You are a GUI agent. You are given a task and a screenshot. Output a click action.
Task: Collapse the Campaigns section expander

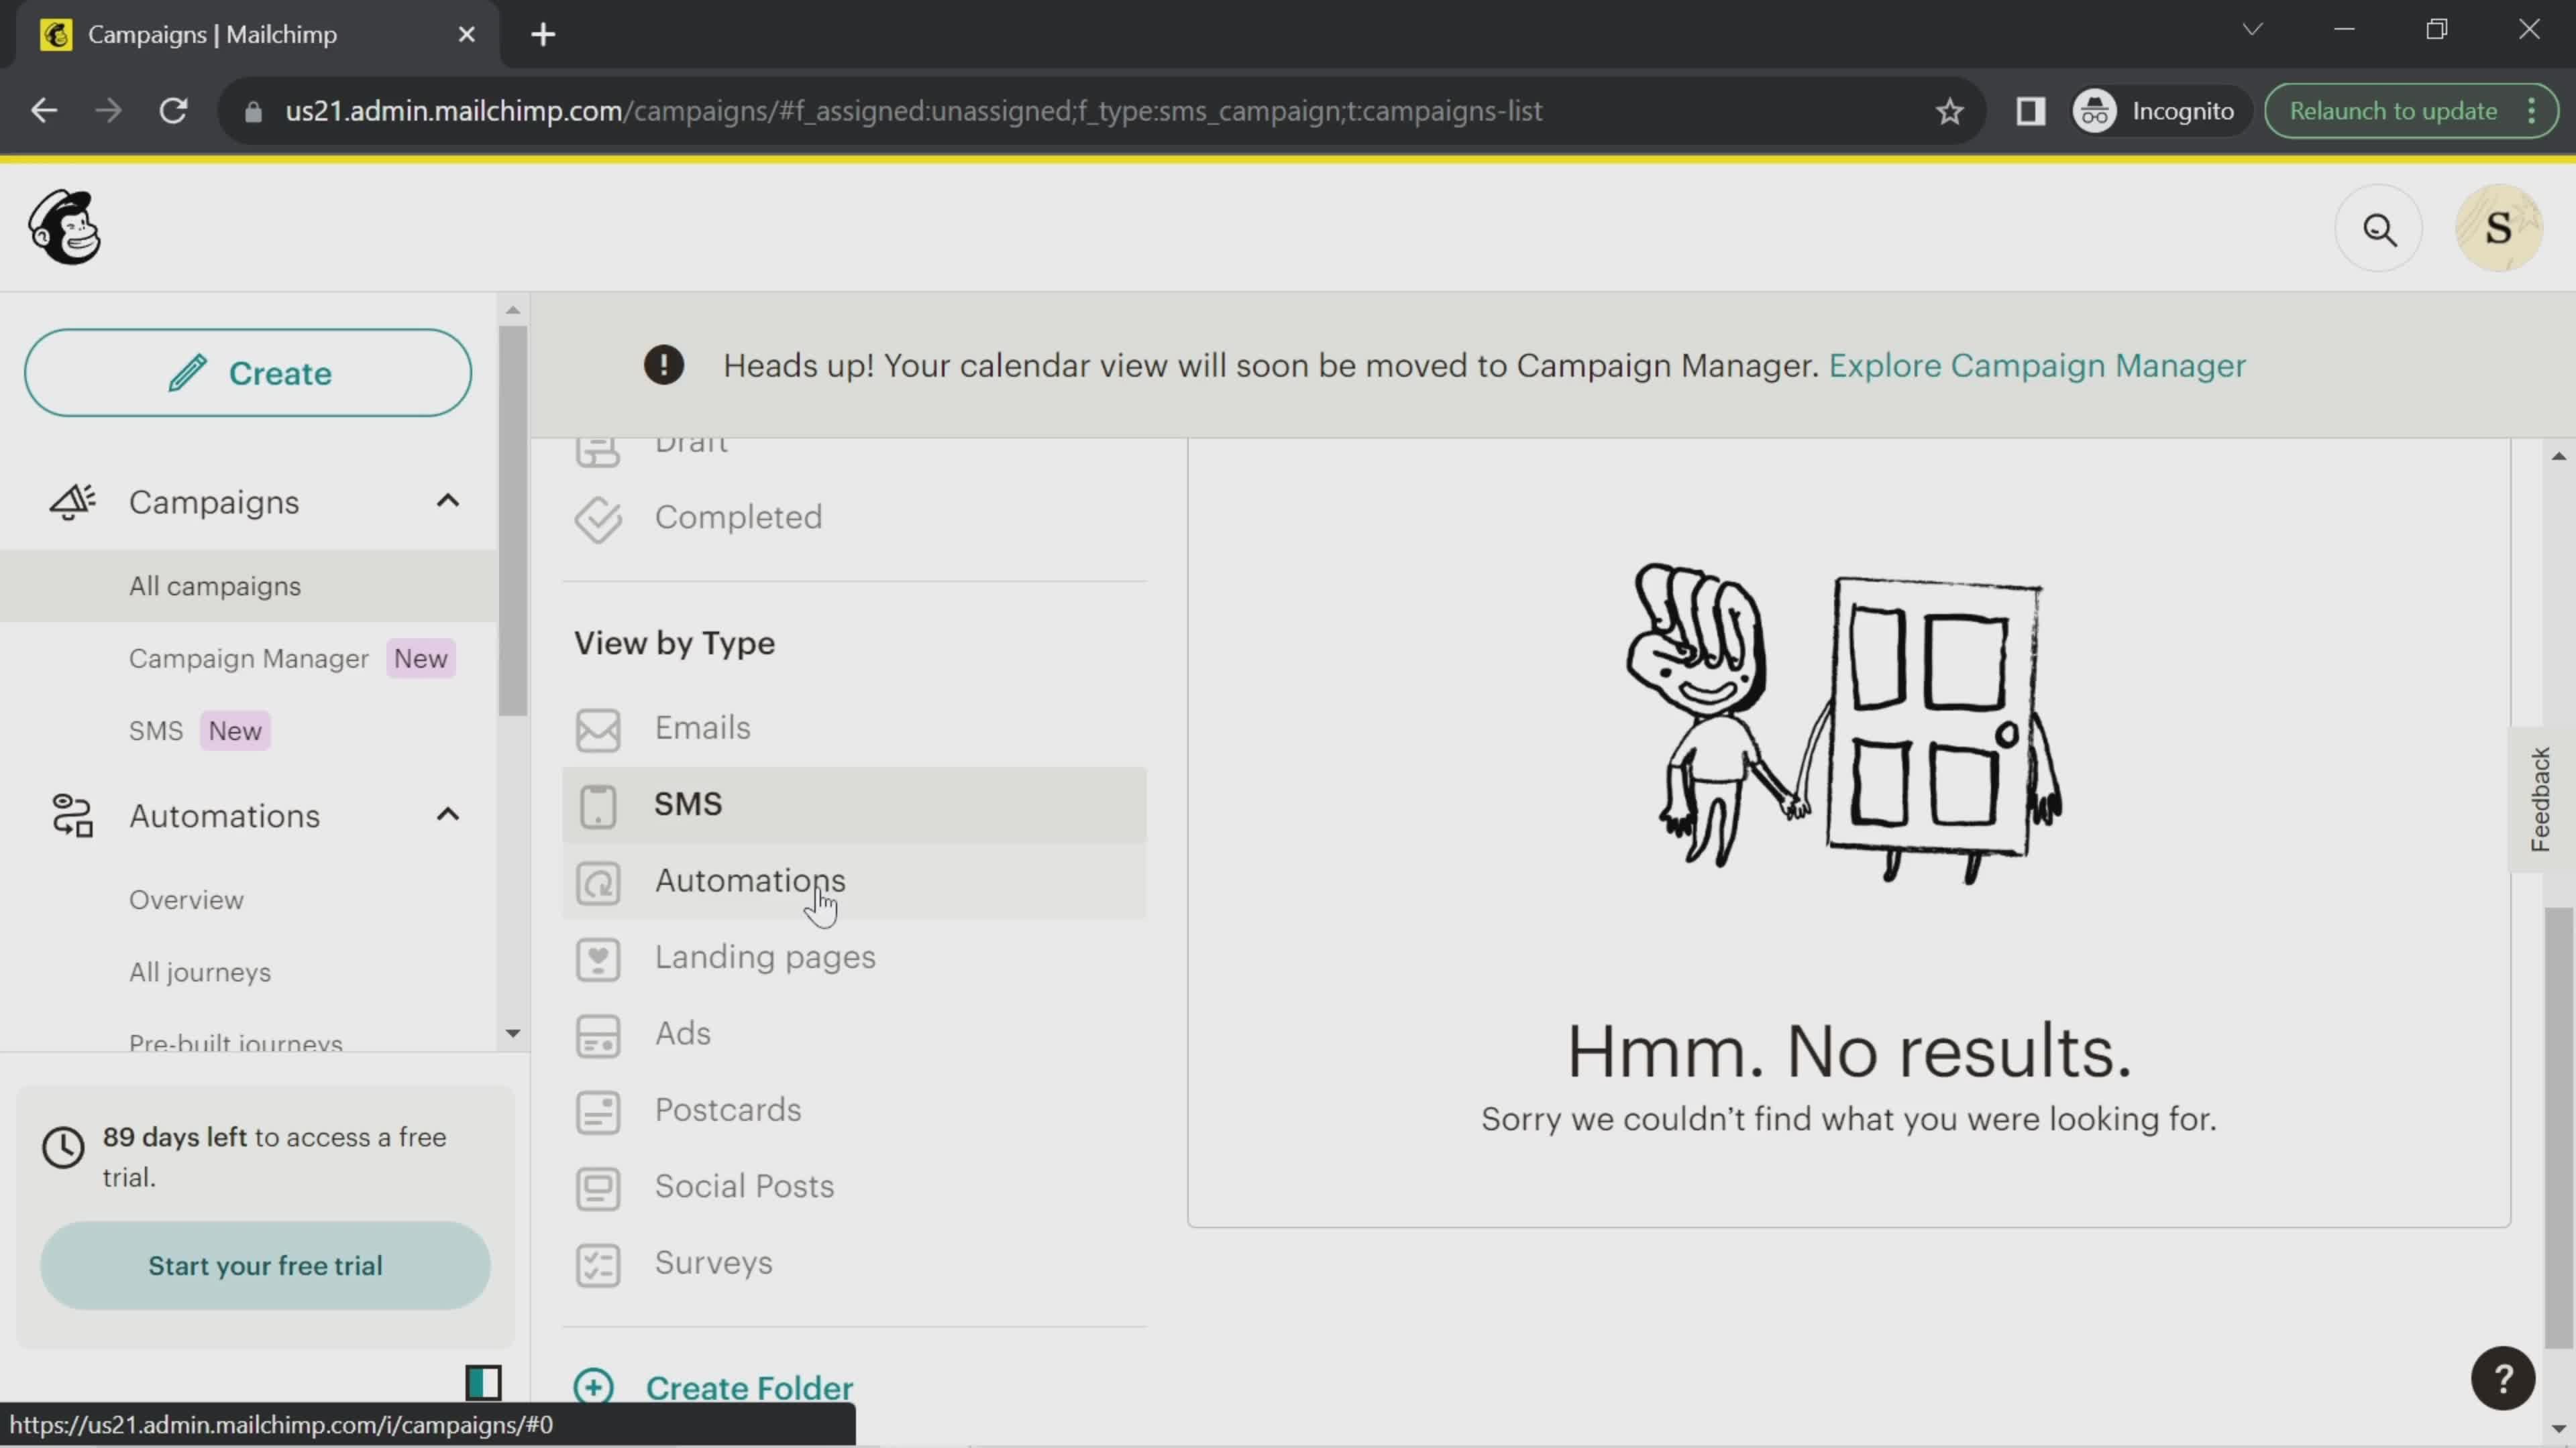tap(447, 502)
